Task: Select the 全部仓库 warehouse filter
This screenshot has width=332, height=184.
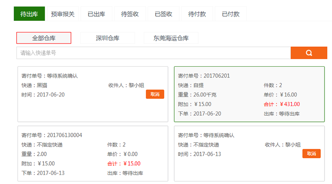Action: point(44,38)
